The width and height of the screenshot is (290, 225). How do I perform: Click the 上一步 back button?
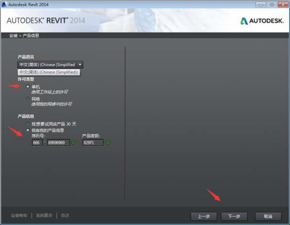pos(204,216)
